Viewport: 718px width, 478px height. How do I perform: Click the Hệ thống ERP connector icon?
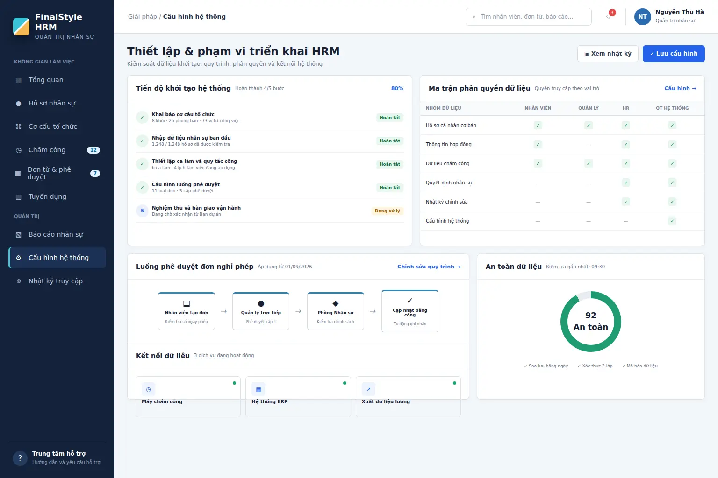point(258,389)
